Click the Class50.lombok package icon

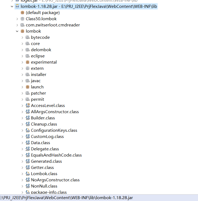click(x=22, y=19)
